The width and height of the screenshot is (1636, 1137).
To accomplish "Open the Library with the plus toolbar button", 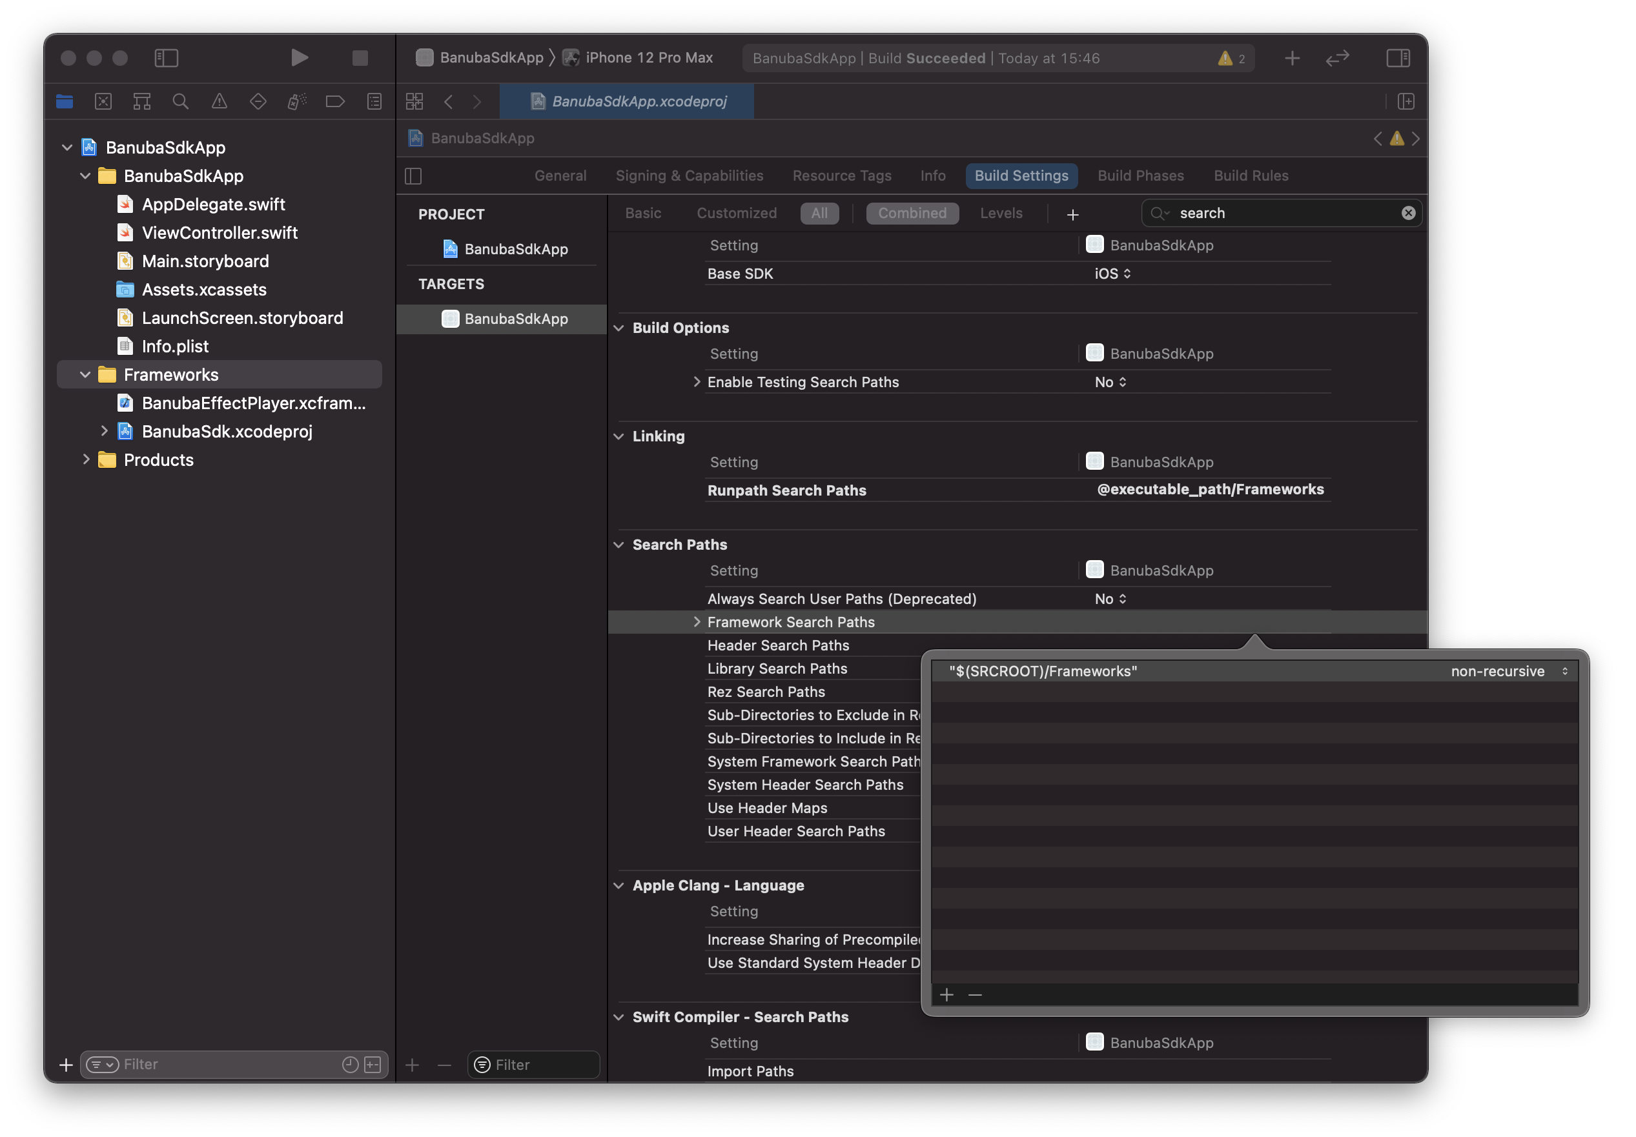I will pos(1292,57).
